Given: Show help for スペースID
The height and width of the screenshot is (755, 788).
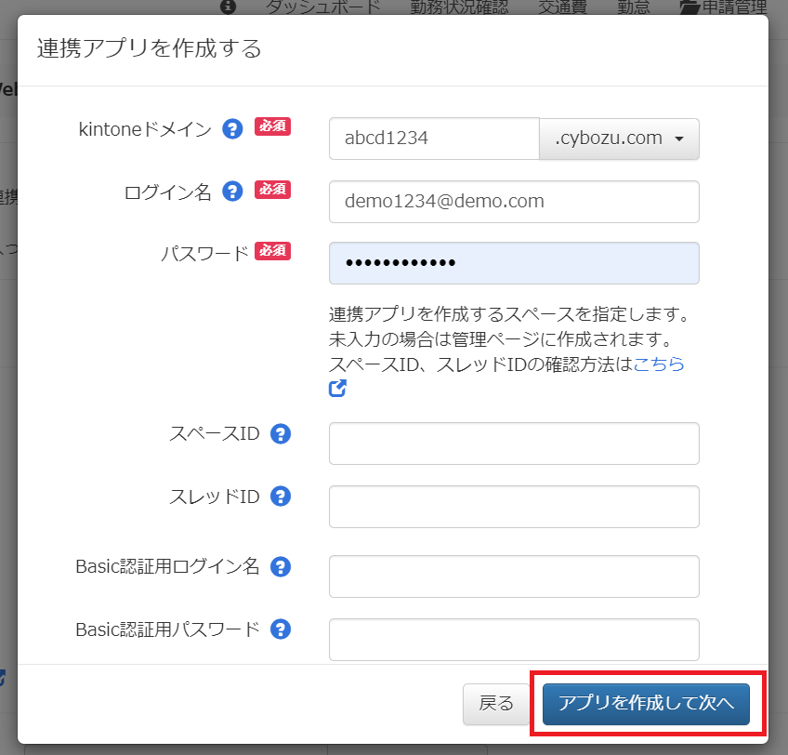Looking at the screenshot, I should (x=281, y=433).
